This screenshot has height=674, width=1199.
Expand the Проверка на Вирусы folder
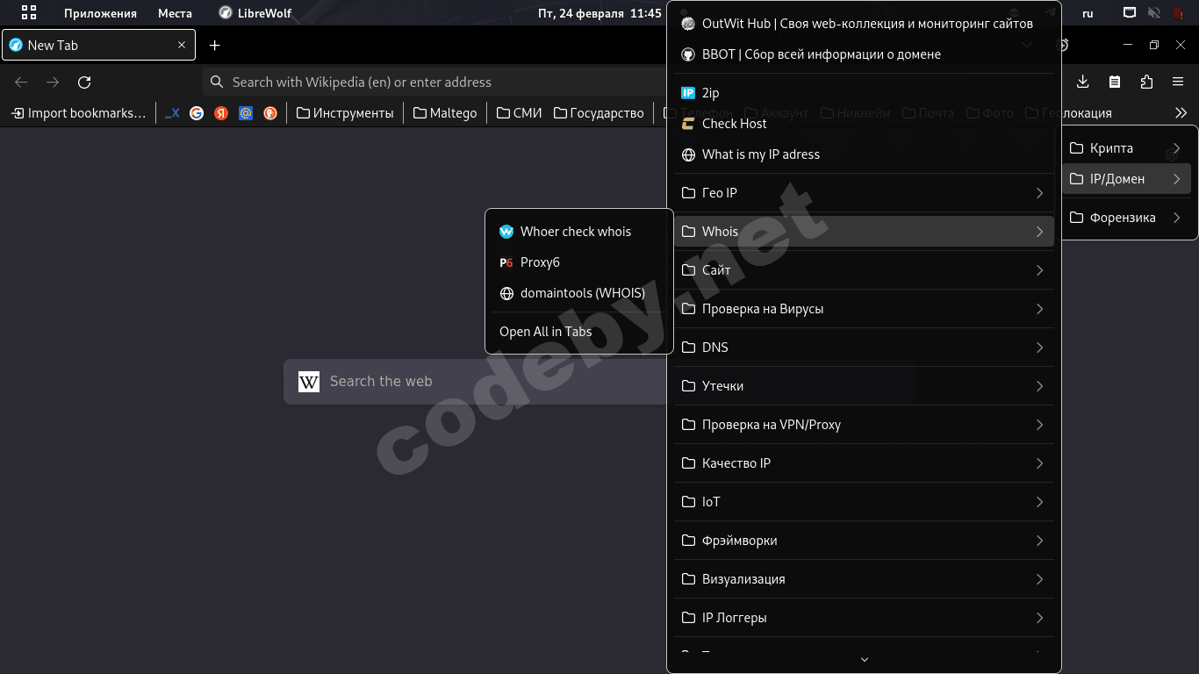click(x=864, y=309)
